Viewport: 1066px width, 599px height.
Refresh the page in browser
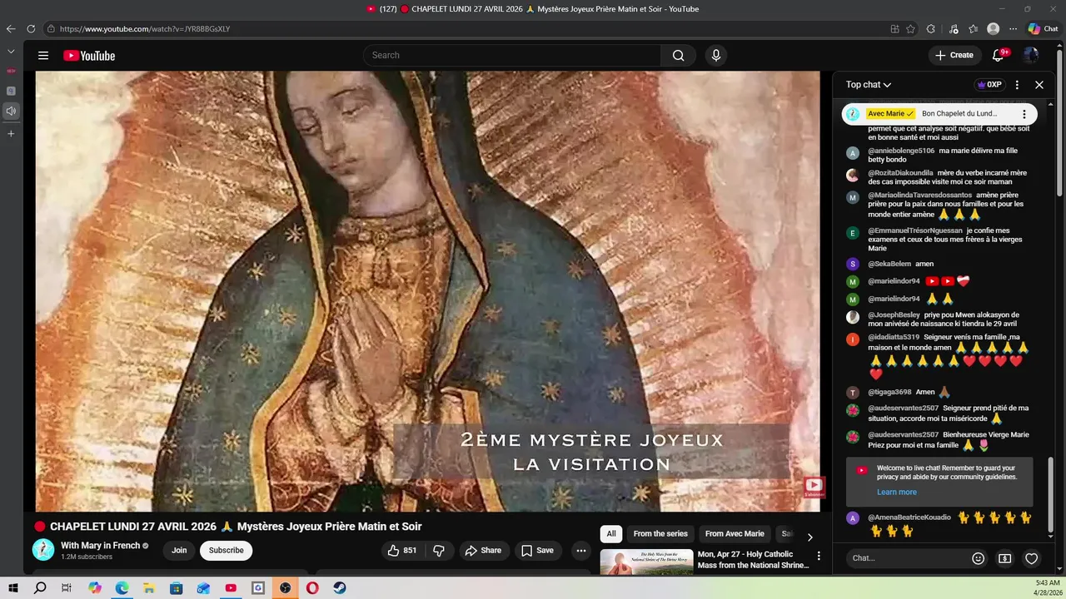pyautogui.click(x=31, y=28)
